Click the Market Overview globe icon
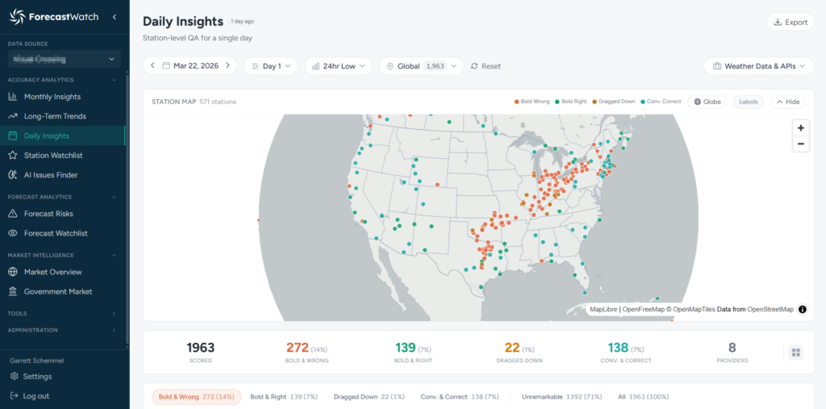 pos(13,273)
